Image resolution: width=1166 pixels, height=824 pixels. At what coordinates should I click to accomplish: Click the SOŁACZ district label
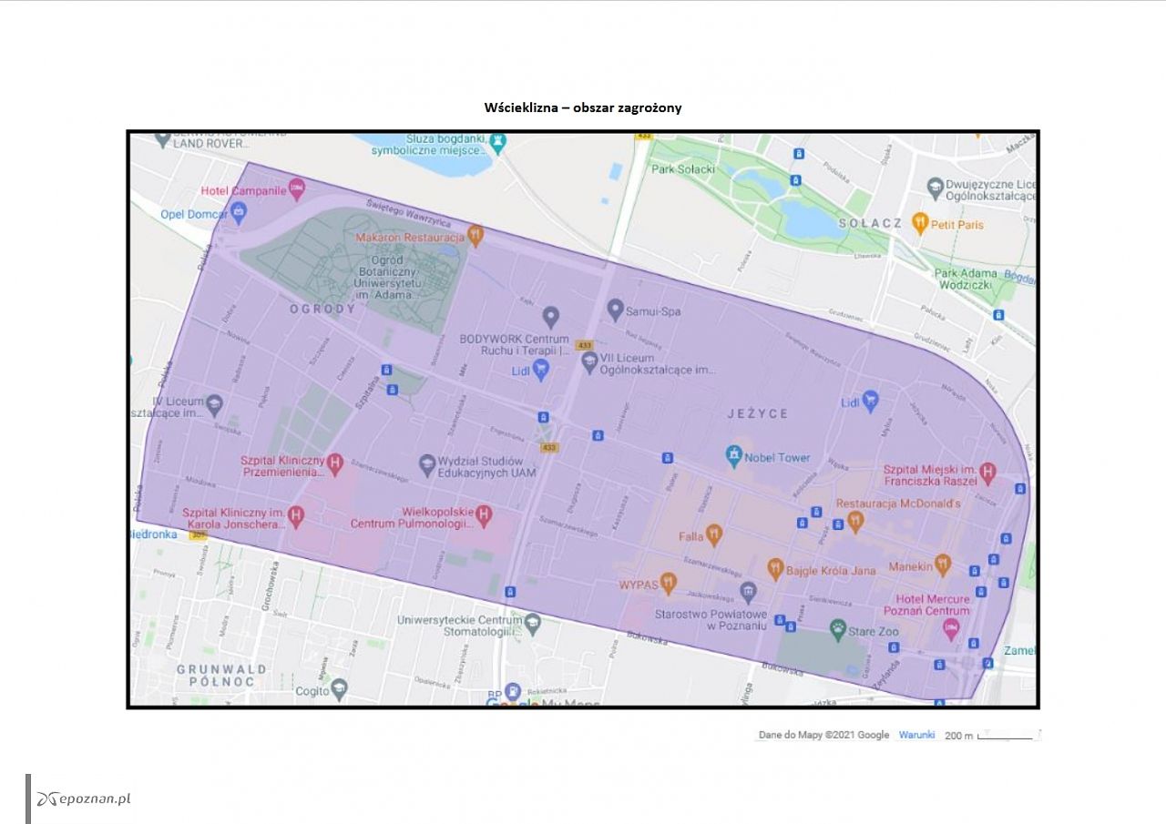coord(871,223)
